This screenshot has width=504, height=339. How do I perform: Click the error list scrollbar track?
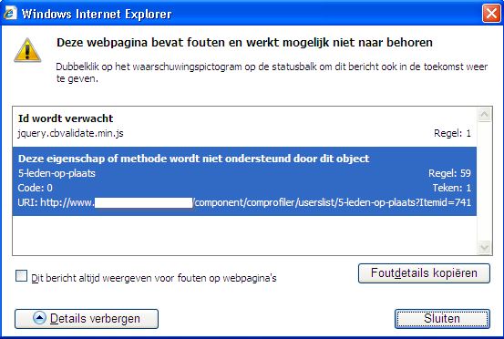(484, 181)
